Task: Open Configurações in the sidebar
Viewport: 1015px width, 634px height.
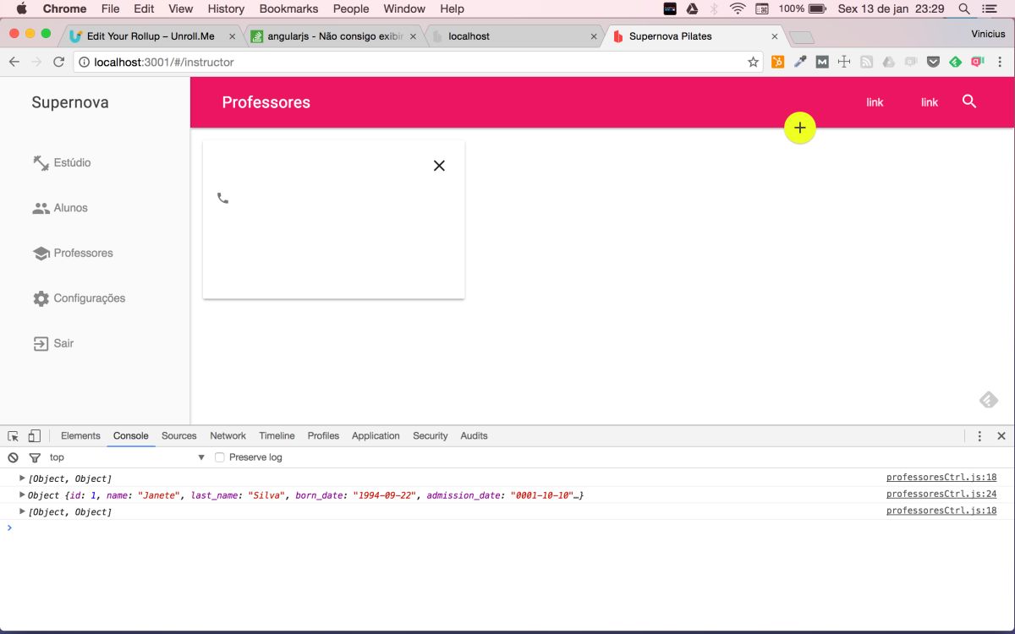Action: [79, 298]
